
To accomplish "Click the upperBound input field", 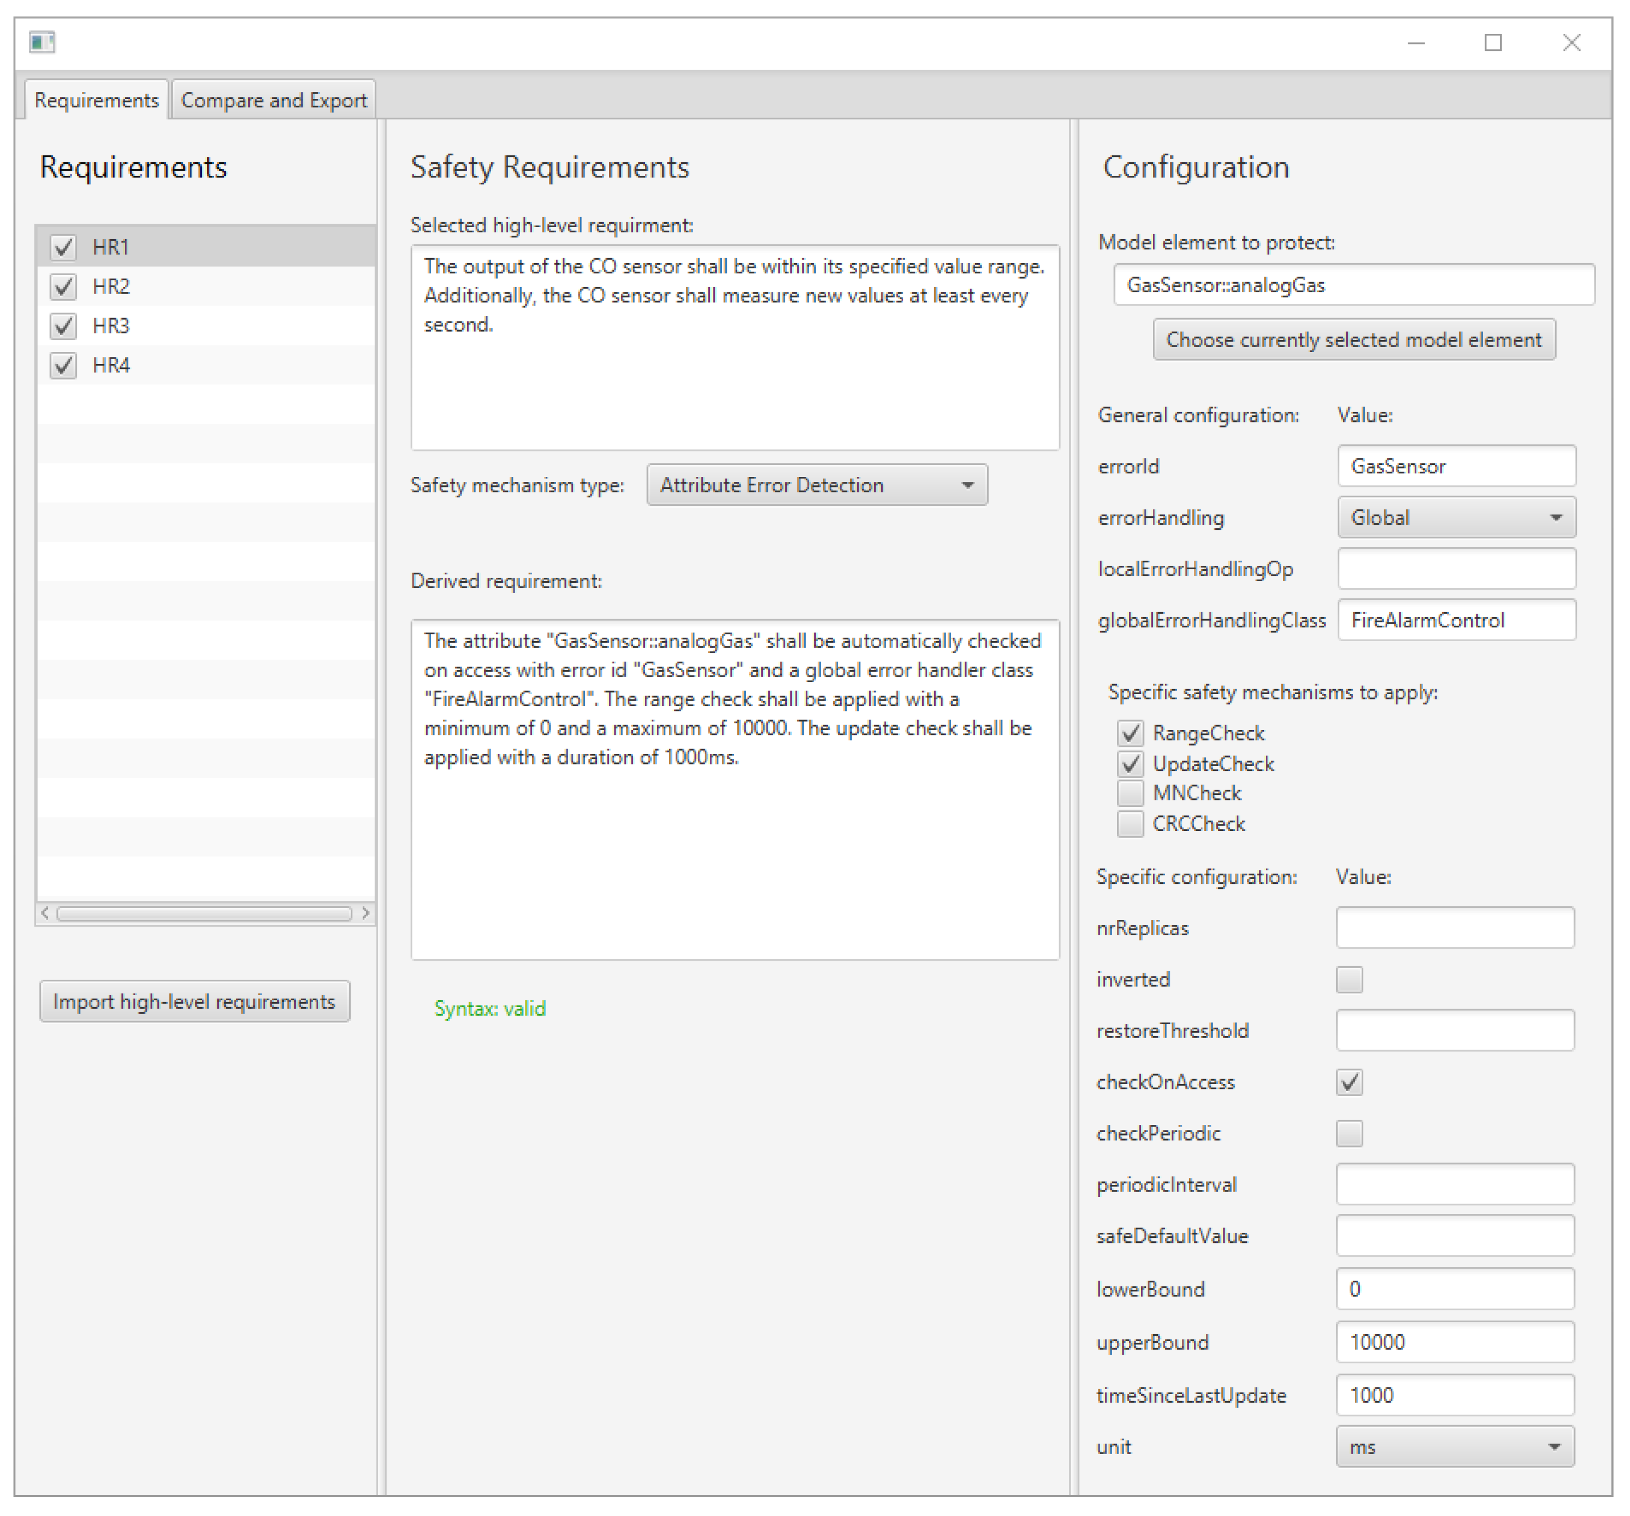I will [1455, 1342].
